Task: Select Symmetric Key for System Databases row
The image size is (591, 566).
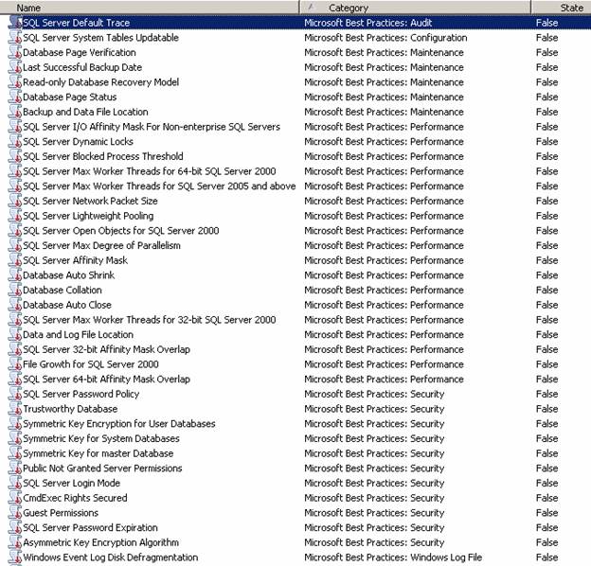Action: pyautogui.click(x=101, y=438)
